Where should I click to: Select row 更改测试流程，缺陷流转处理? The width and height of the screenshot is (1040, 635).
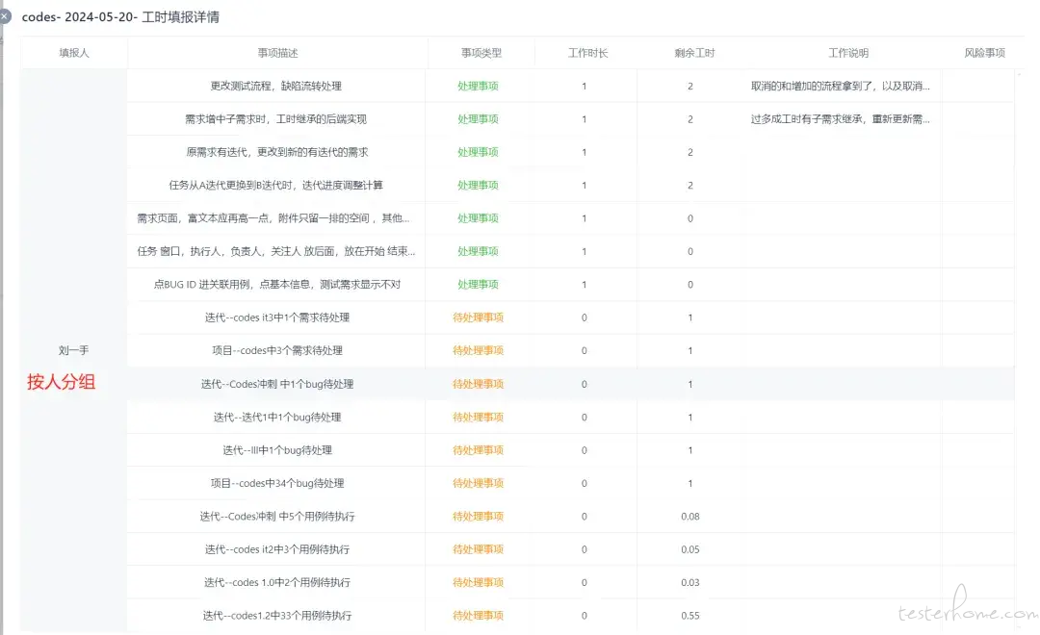point(570,87)
